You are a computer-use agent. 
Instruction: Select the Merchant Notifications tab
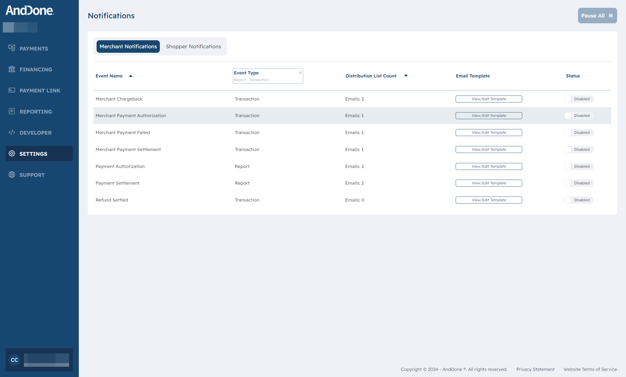pyautogui.click(x=128, y=46)
